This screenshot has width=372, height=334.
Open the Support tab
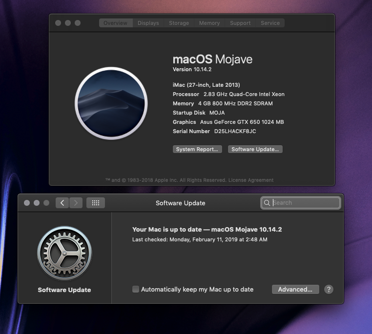240,23
